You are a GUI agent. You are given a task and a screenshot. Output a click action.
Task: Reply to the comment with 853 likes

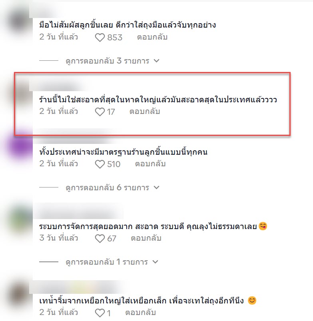[x=152, y=37]
